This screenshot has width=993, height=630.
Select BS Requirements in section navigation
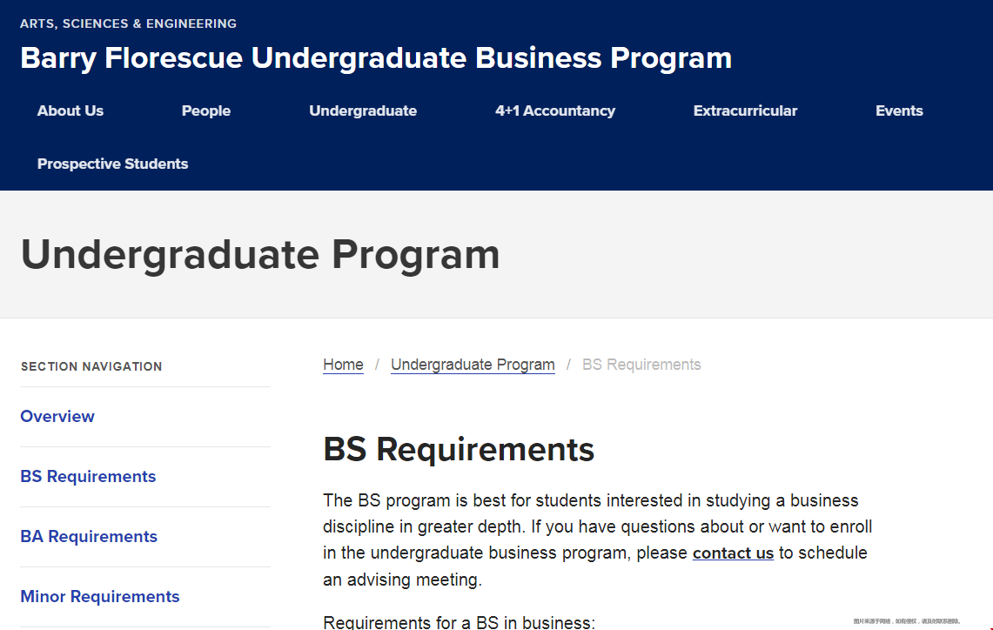(x=88, y=477)
